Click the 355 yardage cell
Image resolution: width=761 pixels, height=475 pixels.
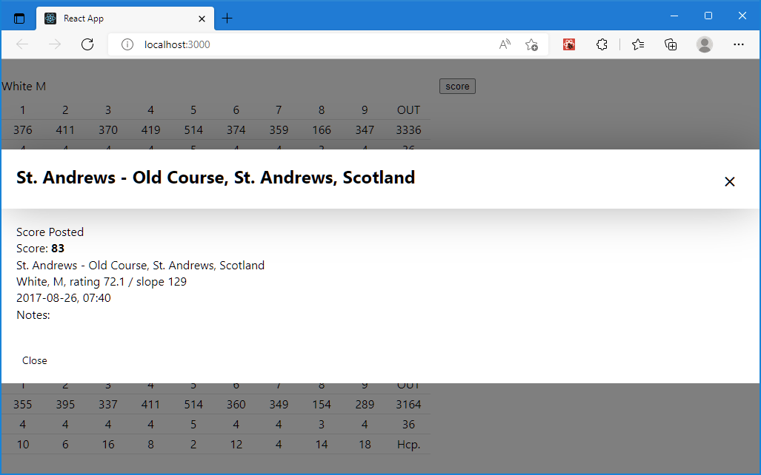pos(23,404)
